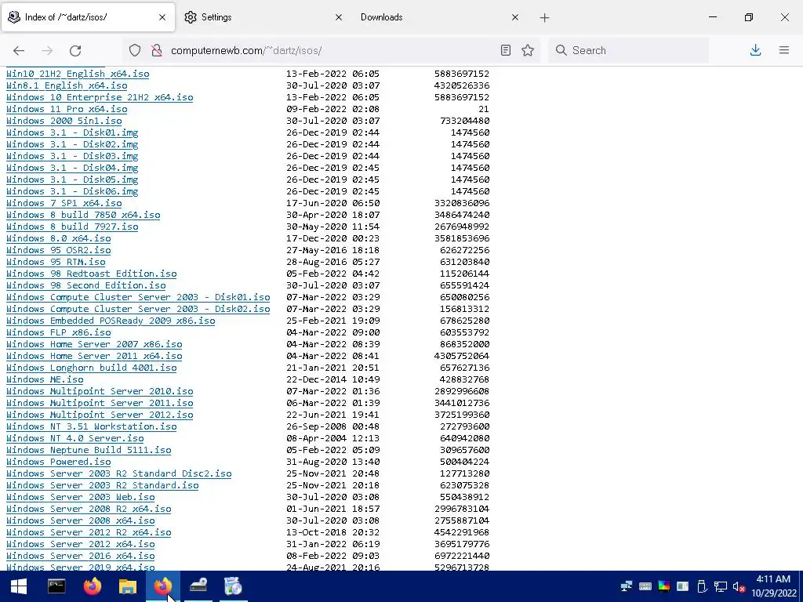Open Windows Server 2008 R2 x64.iso
The image size is (803, 602).
pyautogui.click(x=89, y=510)
